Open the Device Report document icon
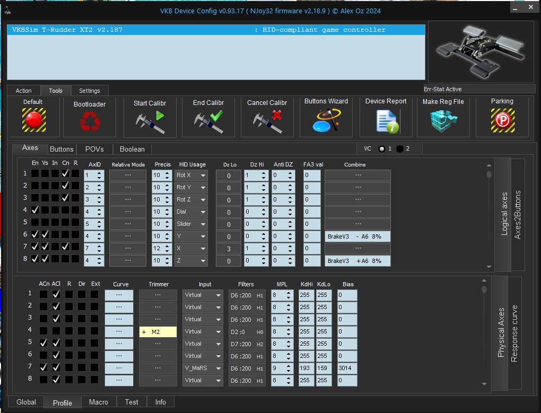The image size is (541, 413). (x=388, y=121)
